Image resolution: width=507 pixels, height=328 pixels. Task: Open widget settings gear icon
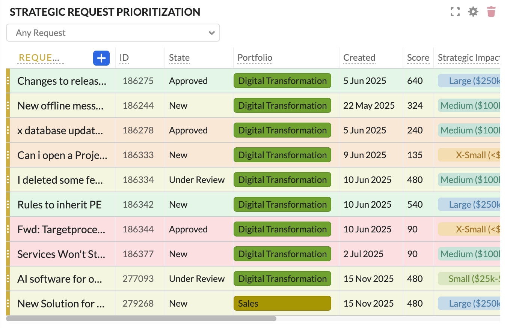click(x=473, y=12)
